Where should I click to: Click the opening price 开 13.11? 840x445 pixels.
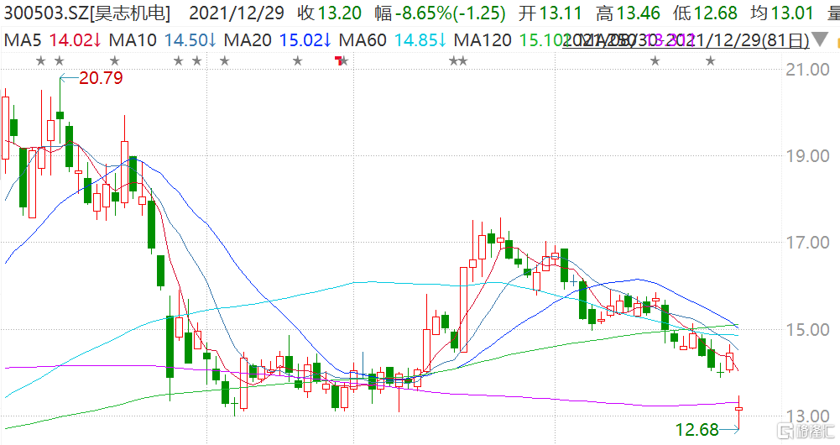[550, 13]
